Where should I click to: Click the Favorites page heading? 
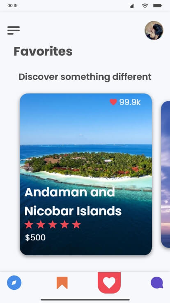click(43, 51)
